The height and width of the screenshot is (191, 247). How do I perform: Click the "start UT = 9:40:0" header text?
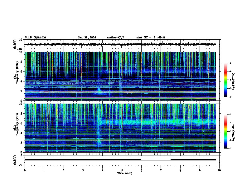(x=151, y=37)
